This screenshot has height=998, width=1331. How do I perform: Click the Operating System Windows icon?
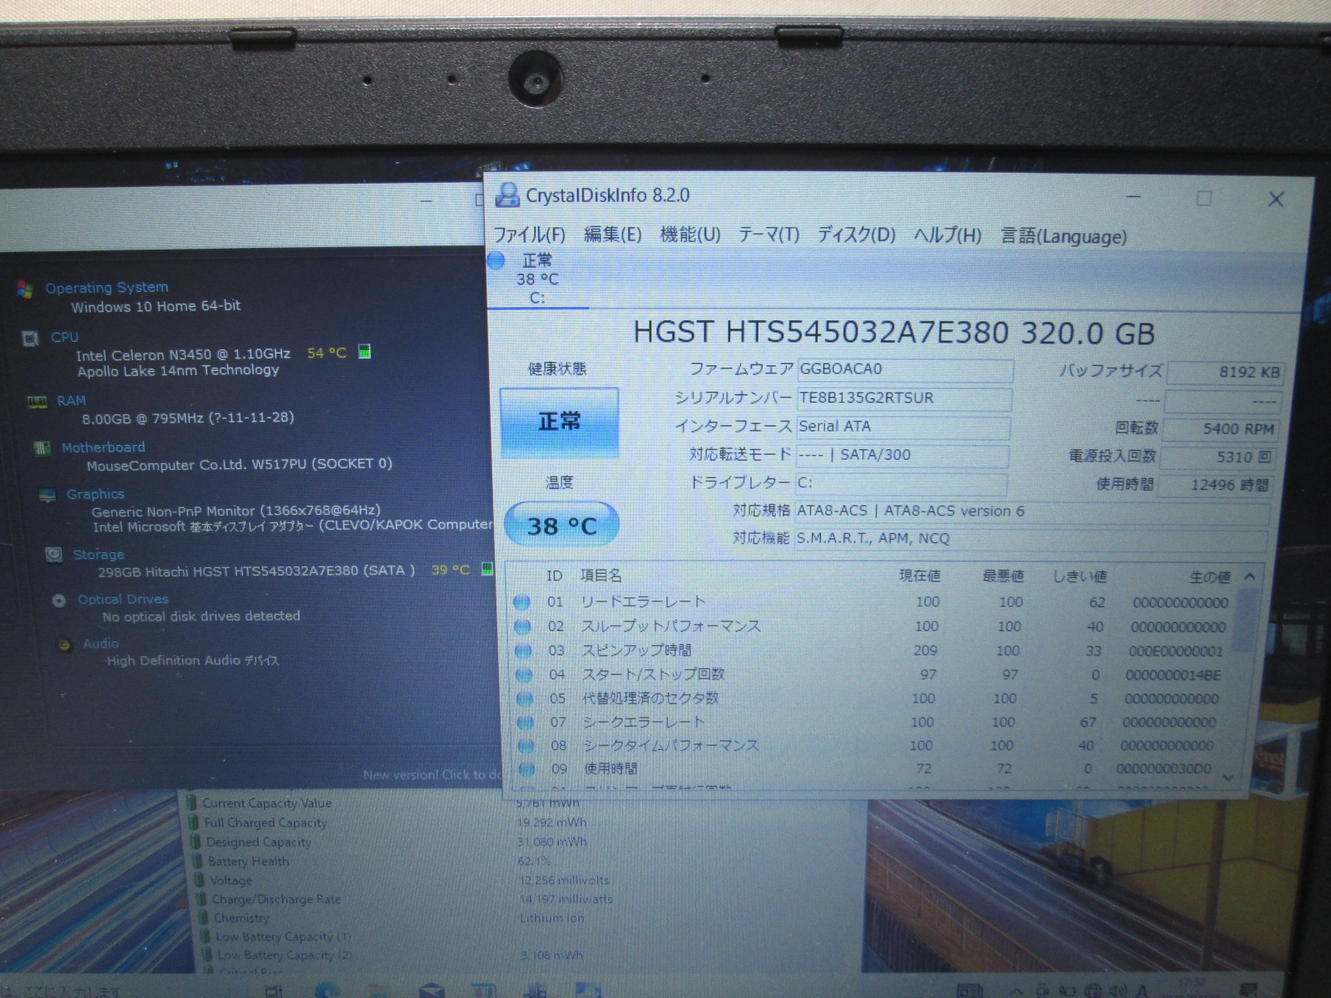click(25, 289)
